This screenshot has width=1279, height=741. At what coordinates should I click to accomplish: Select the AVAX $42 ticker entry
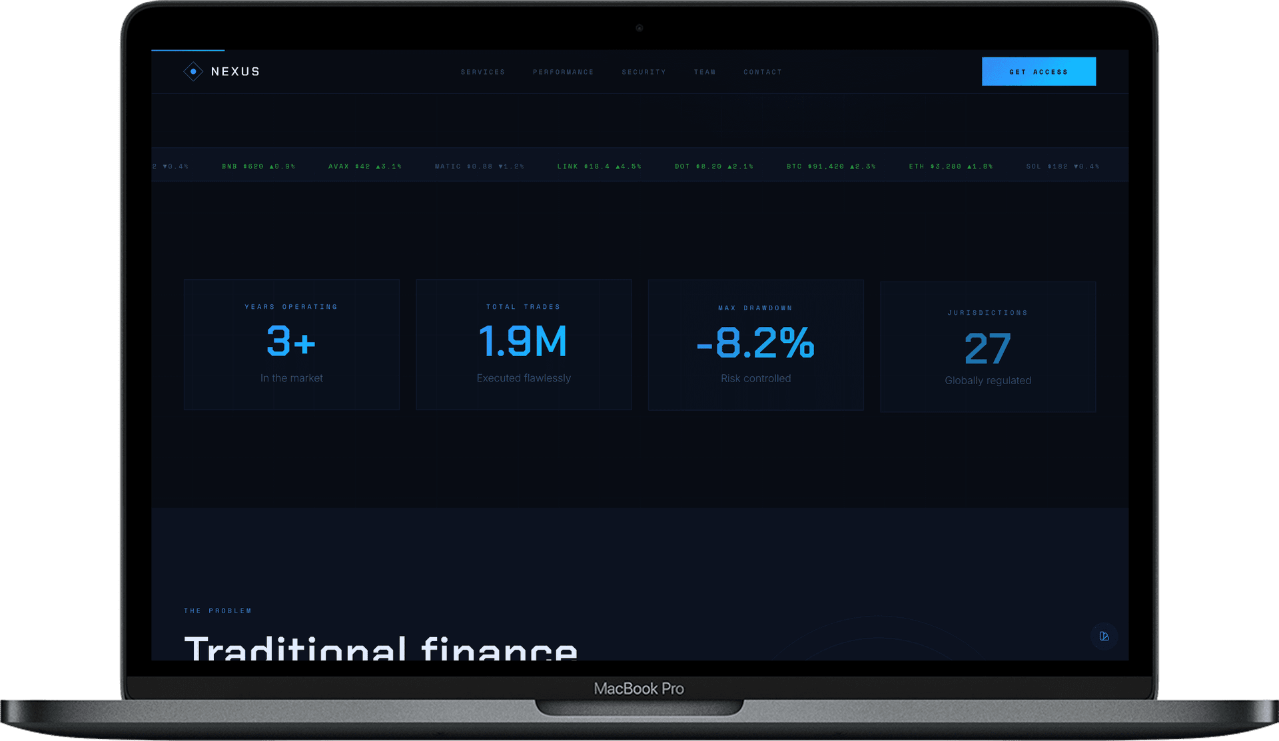click(365, 166)
